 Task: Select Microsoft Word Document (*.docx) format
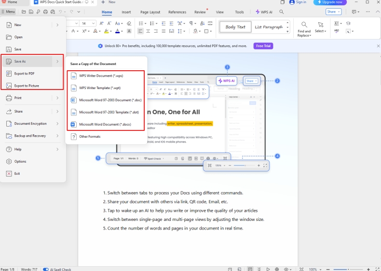[105, 124]
